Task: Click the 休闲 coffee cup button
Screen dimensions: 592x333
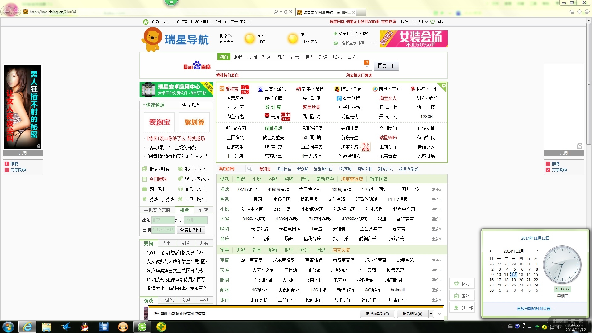Action: [462, 284]
